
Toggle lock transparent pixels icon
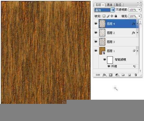point(104,16)
